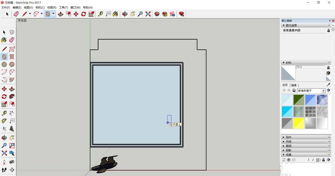Viewport: 335px width, 176px height.
Task: Open the 相机(C) menu
Action: (x=40, y=7)
